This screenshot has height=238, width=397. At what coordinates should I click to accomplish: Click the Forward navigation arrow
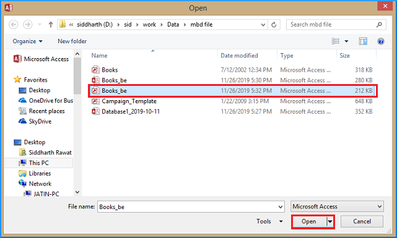pyautogui.click(x=28, y=25)
